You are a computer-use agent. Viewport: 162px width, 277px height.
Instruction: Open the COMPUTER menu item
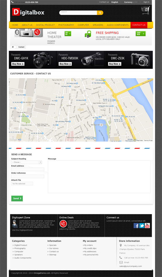pyautogui.click(x=83, y=25)
